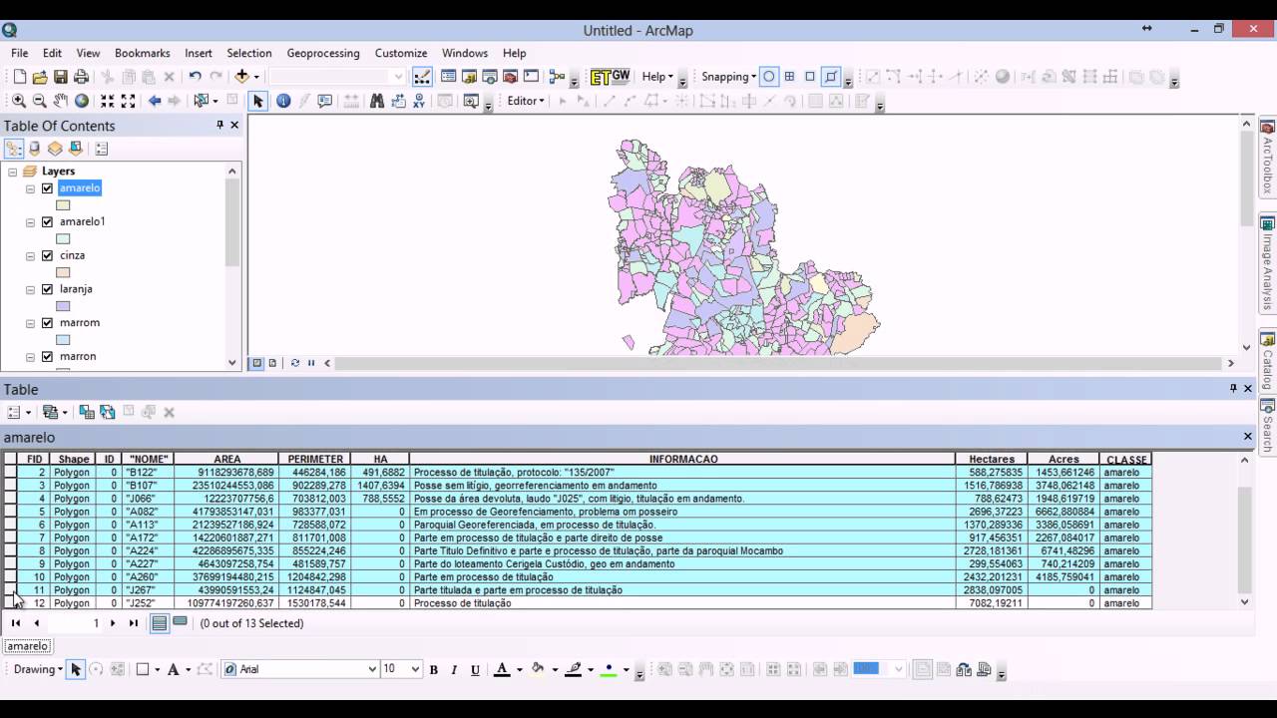
Task: Open the Snapping dropdown menu
Action: (x=728, y=77)
